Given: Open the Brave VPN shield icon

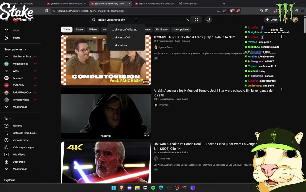Looking at the screenshot, I should pos(297,11).
